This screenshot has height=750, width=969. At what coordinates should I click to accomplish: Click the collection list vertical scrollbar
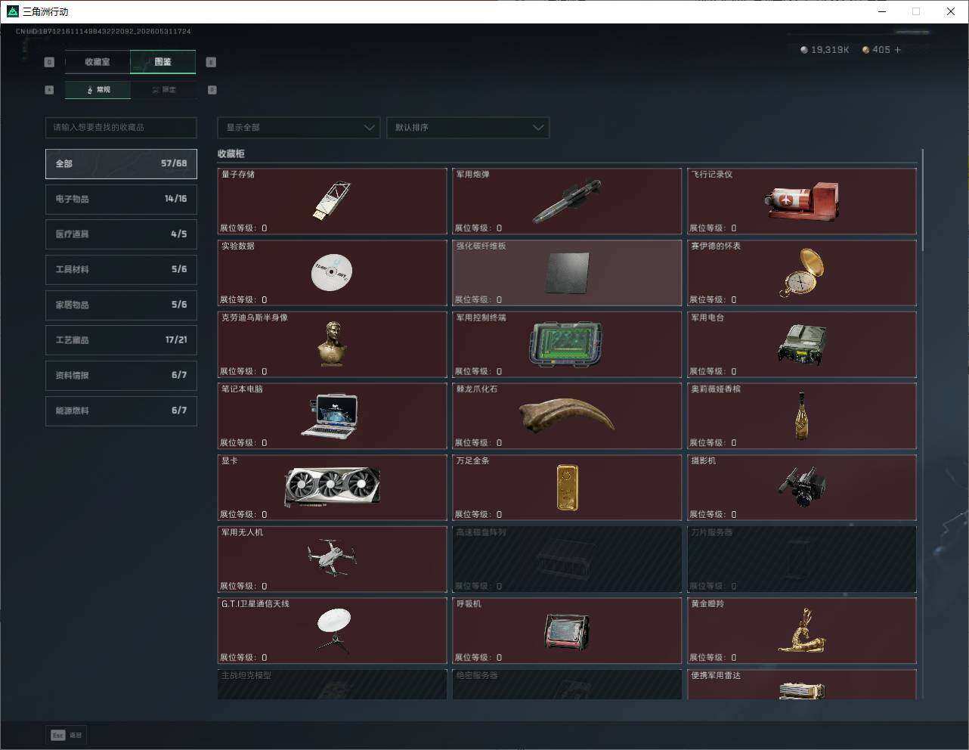coord(922,200)
